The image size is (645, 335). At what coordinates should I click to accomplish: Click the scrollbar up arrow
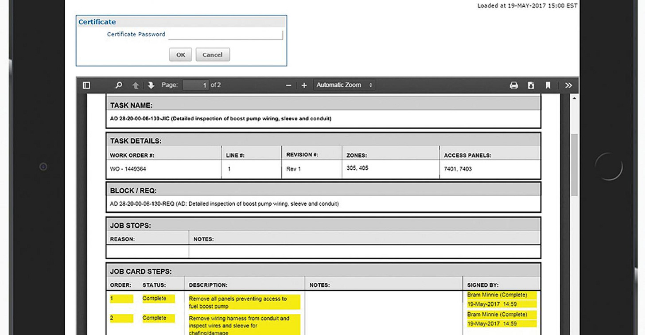pyautogui.click(x=574, y=98)
